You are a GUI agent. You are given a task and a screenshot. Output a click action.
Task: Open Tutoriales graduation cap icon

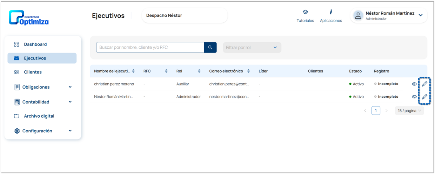tap(305, 12)
